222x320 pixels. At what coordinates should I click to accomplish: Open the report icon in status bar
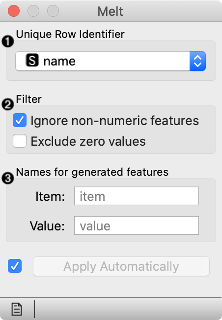[17, 309]
